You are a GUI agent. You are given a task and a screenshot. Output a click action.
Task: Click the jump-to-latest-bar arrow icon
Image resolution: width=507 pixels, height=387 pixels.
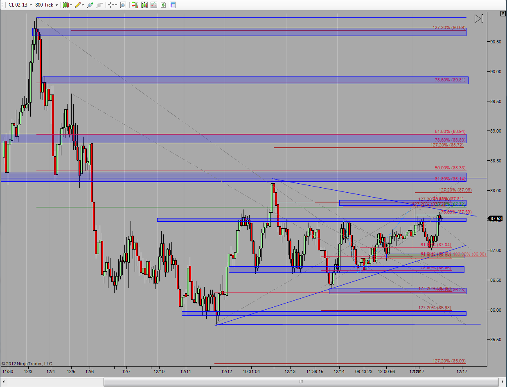[479, 18]
